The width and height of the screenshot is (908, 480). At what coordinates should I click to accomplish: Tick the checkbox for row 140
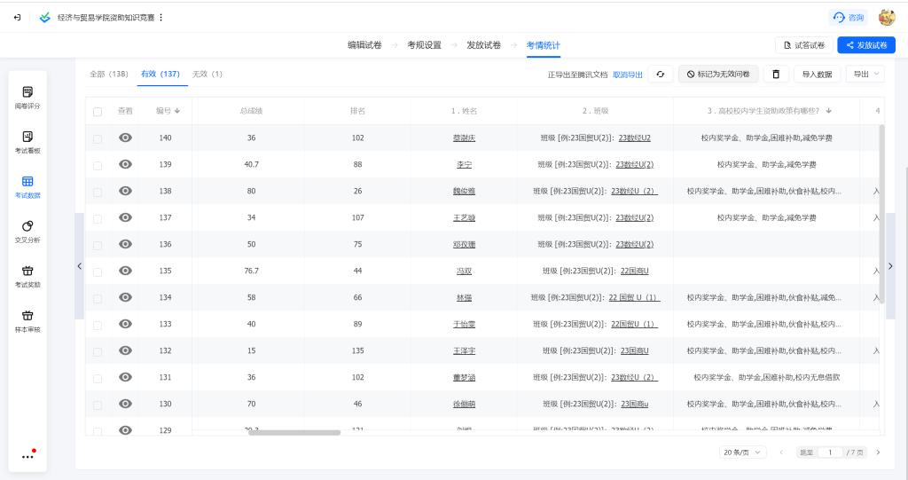[98, 138]
